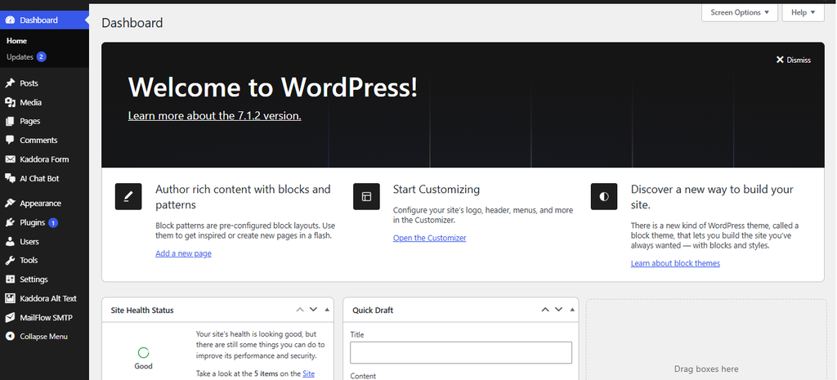Open the Kaddora Form menu item label
This screenshot has height=380, width=837.
44,159
